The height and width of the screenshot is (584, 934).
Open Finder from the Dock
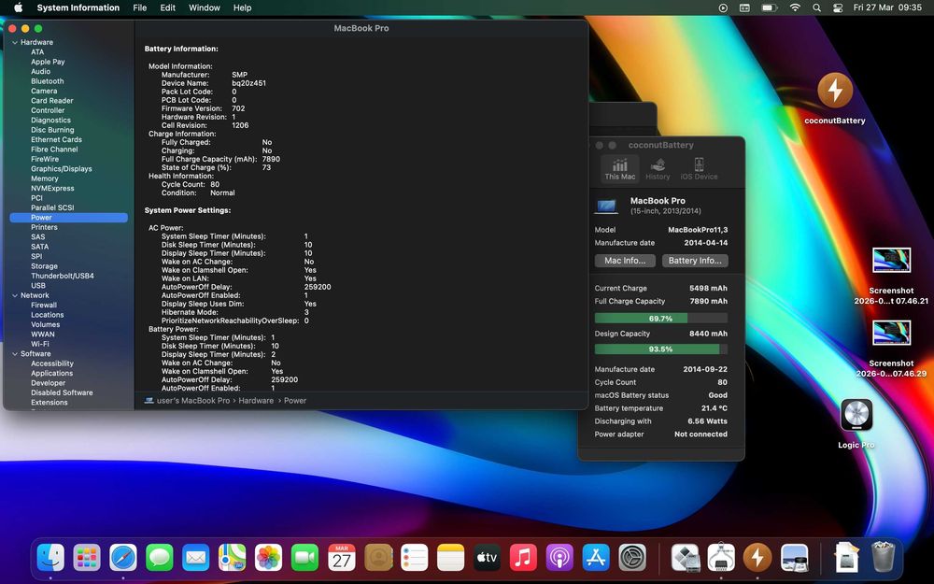(50, 558)
